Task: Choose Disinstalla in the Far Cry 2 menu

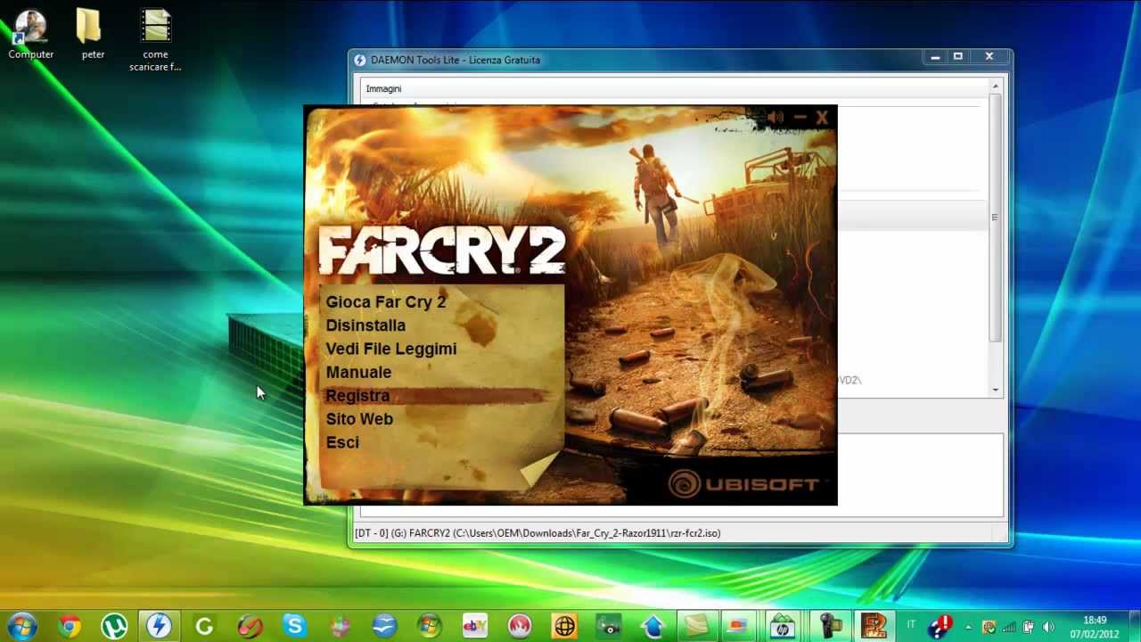Action: coord(365,325)
